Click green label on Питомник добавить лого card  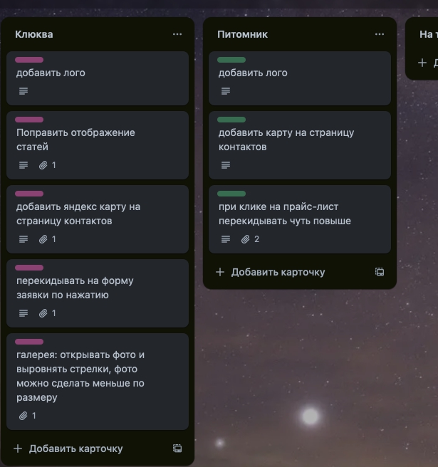[231, 60]
